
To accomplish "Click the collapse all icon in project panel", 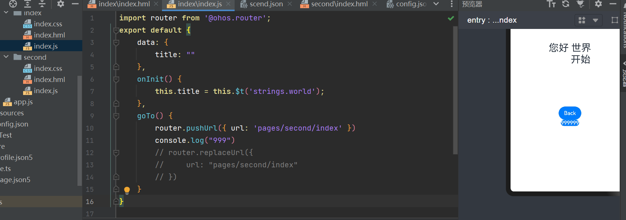I will click(x=42, y=4).
